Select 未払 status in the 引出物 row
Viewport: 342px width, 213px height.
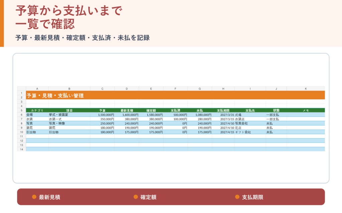pos(276,132)
